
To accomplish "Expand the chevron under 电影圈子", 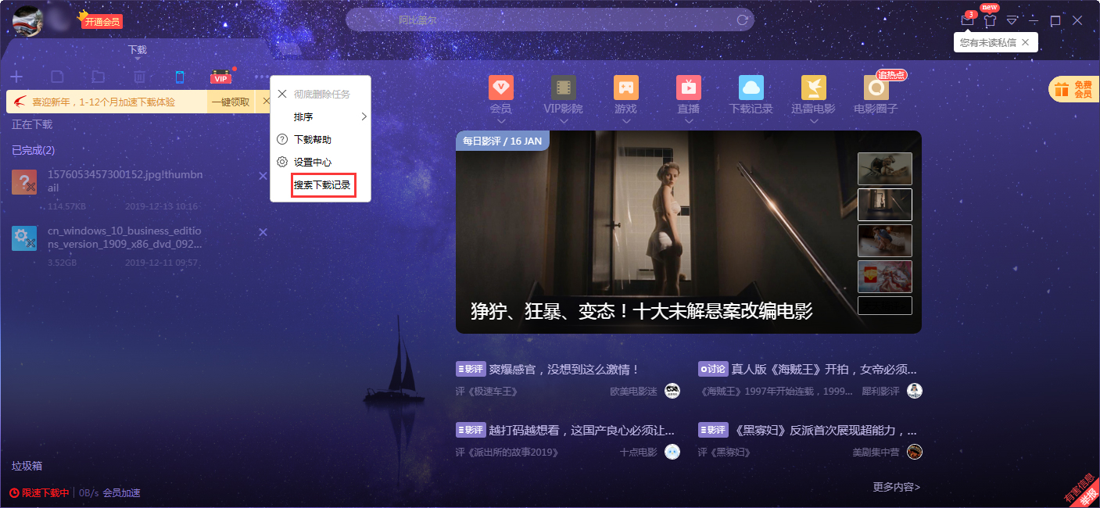I will tap(876, 121).
